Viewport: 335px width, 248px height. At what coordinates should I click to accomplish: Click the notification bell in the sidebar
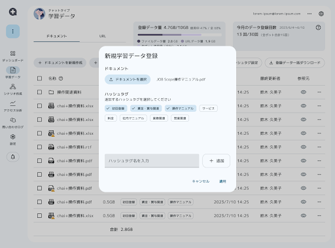pos(12,157)
